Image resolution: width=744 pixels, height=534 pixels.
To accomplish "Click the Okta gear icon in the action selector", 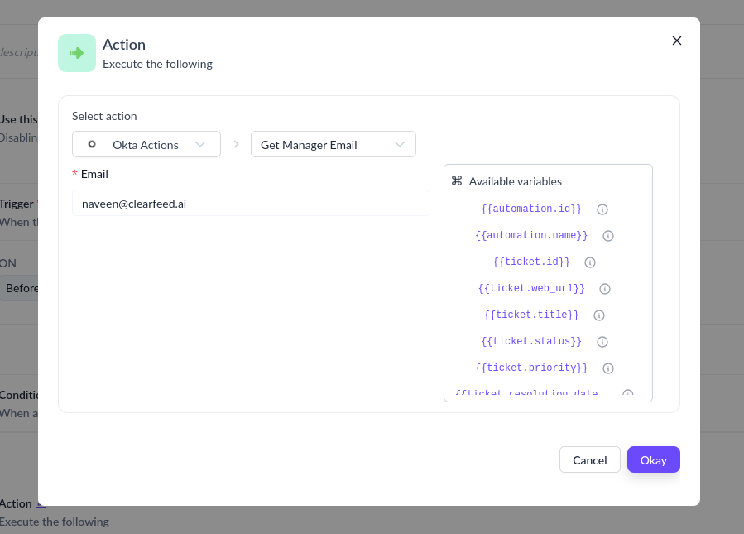I will 92,143.
